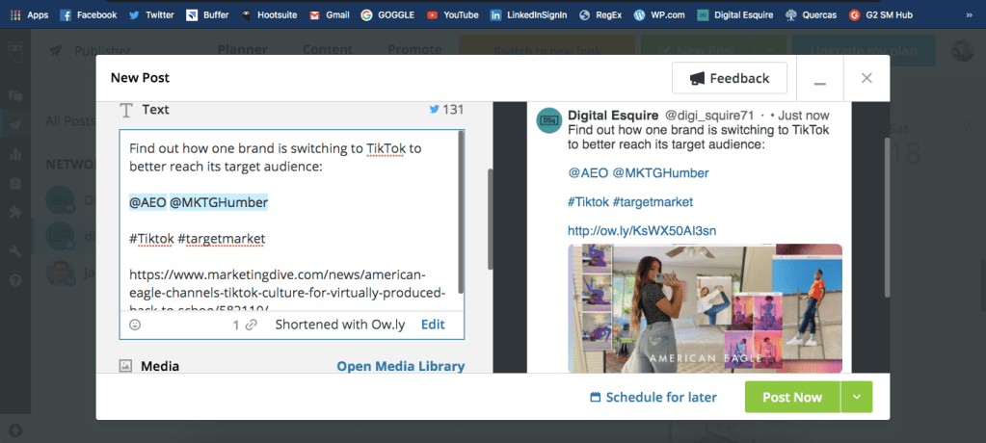Close the New Post composer
This screenshot has height=443, width=986.
[x=866, y=78]
